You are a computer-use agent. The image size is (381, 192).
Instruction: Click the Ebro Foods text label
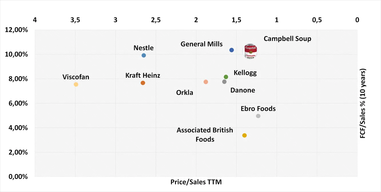(258, 109)
